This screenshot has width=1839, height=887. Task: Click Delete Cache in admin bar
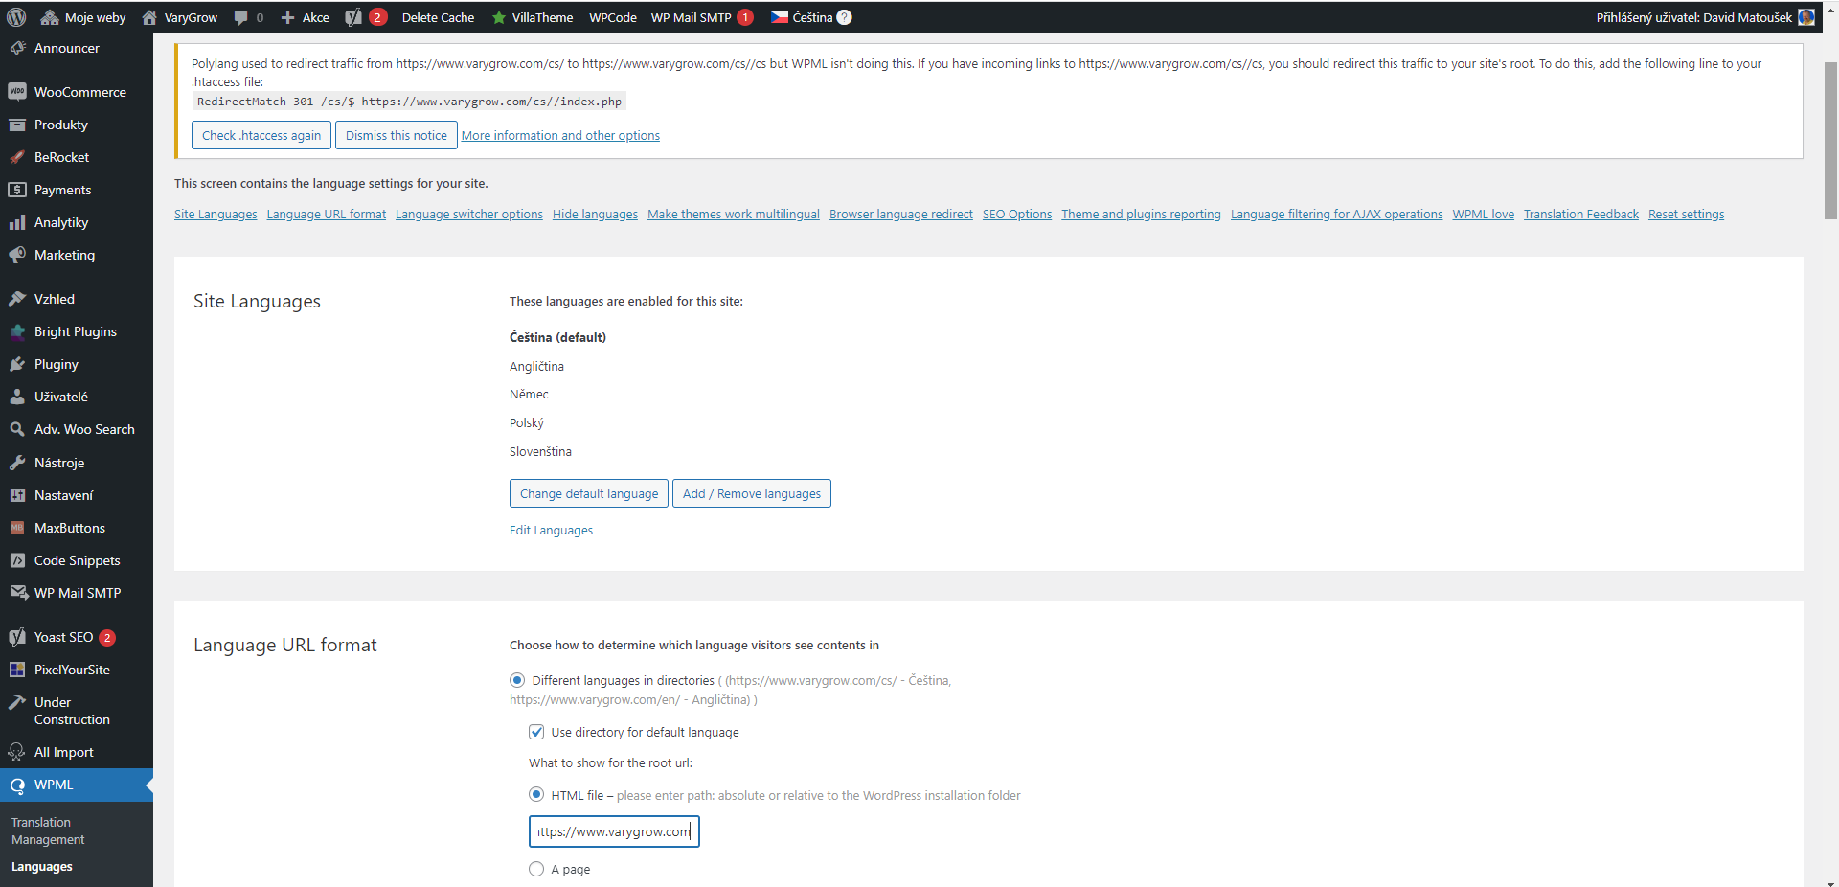tap(438, 17)
